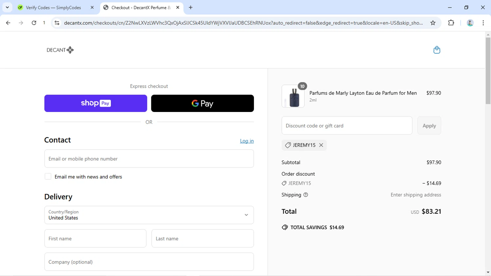Focus the Company (optional) field
Image resolution: width=491 pixels, height=276 pixels.
pos(149,262)
